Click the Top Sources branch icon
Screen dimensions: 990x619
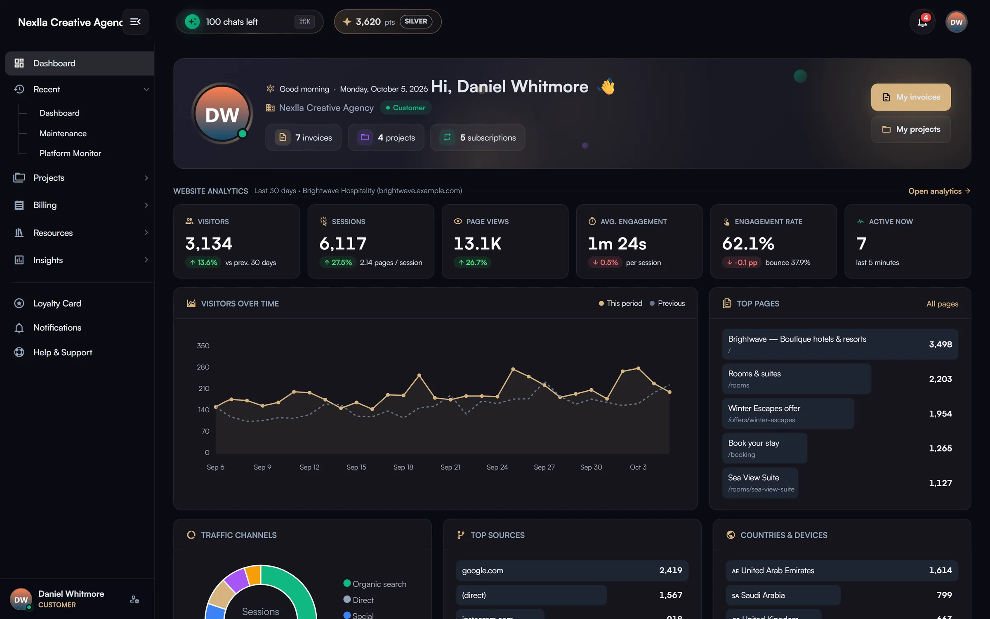point(461,535)
